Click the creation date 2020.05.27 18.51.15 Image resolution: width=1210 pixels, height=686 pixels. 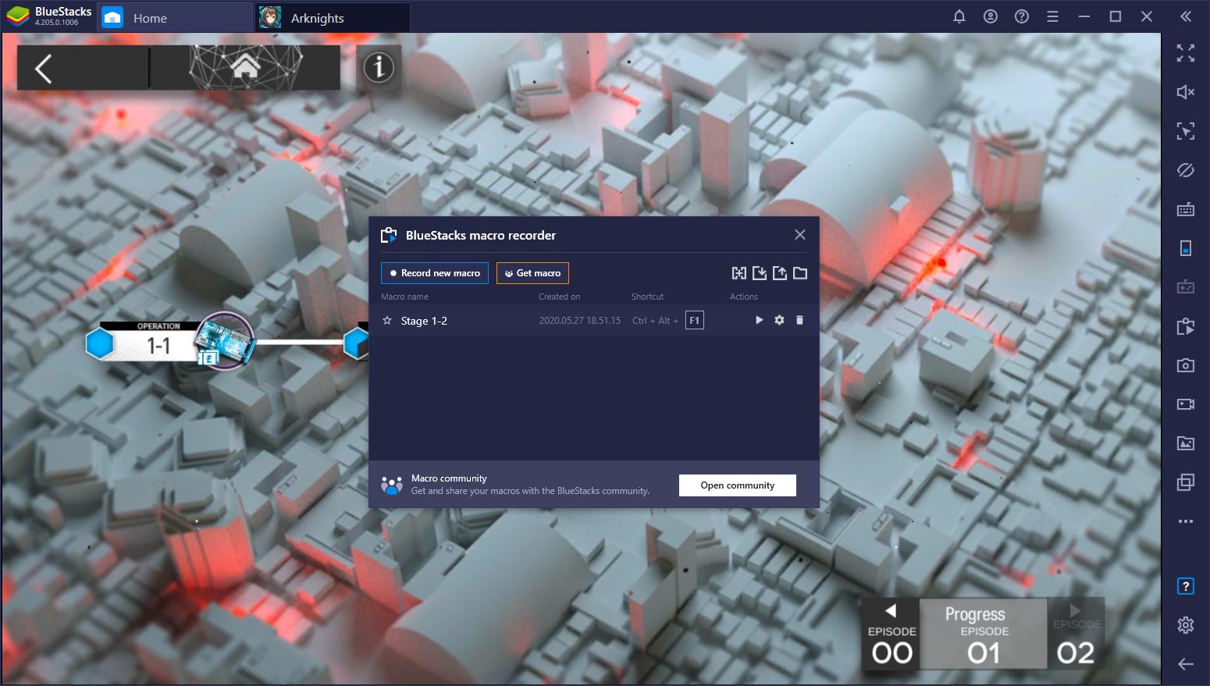[580, 321]
